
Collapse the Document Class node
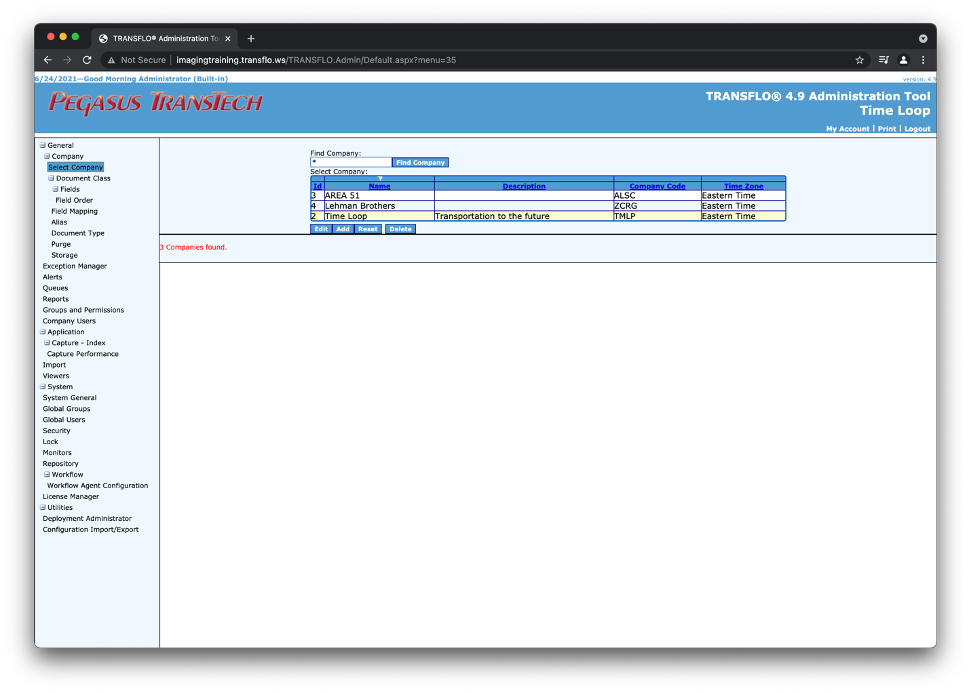pyautogui.click(x=51, y=178)
